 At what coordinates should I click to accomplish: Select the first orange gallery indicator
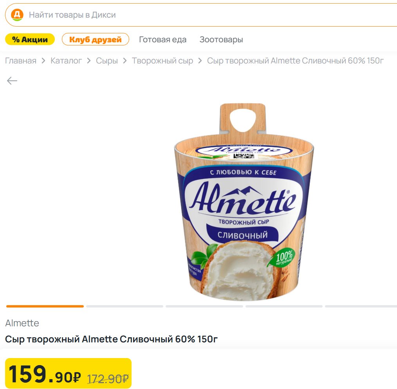45,306
